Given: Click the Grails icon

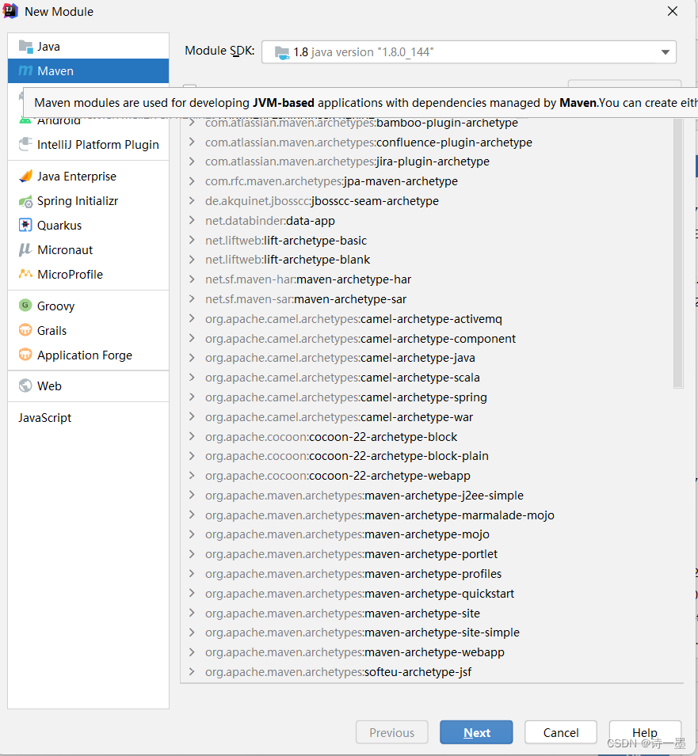Looking at the screenshot, I should [x=25, y=330].
